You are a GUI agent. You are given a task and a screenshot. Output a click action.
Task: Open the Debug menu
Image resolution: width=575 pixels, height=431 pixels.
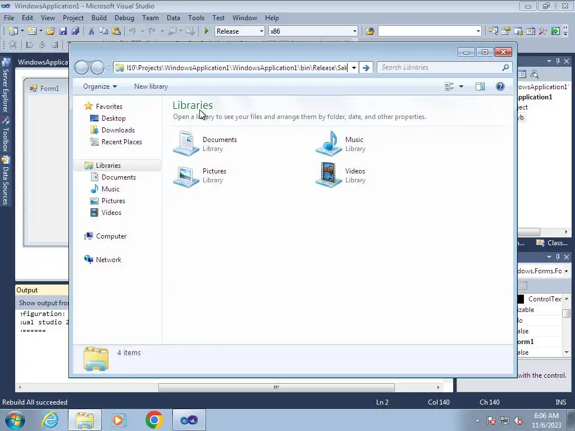pos(124,17)
